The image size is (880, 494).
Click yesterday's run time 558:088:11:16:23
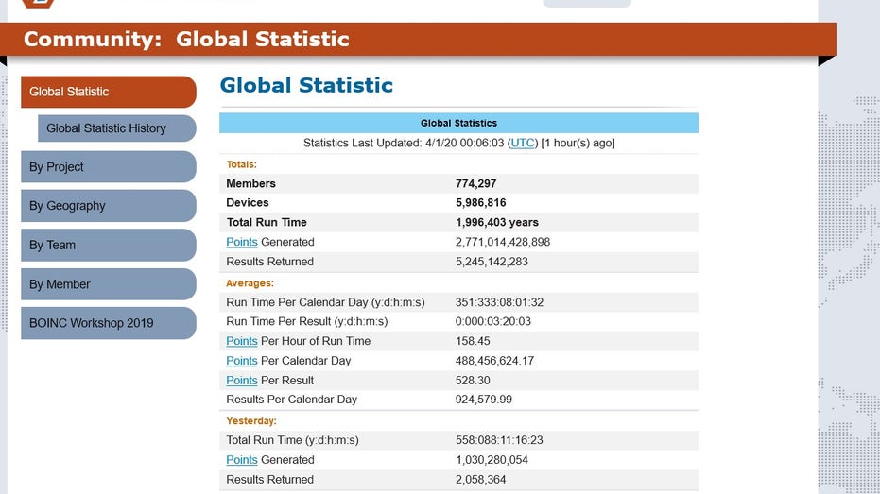point(499,440)
